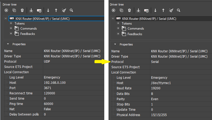212x120 pixels.
Task: Move item down with left panel arrow
Action: (48, 10)
